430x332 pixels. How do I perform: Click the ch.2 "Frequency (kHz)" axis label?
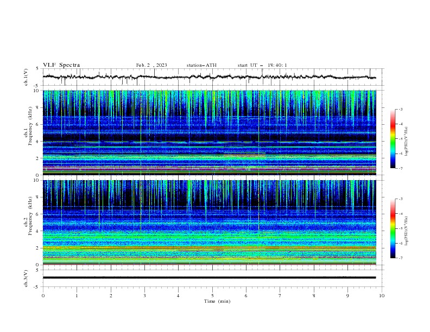point(30,216)
